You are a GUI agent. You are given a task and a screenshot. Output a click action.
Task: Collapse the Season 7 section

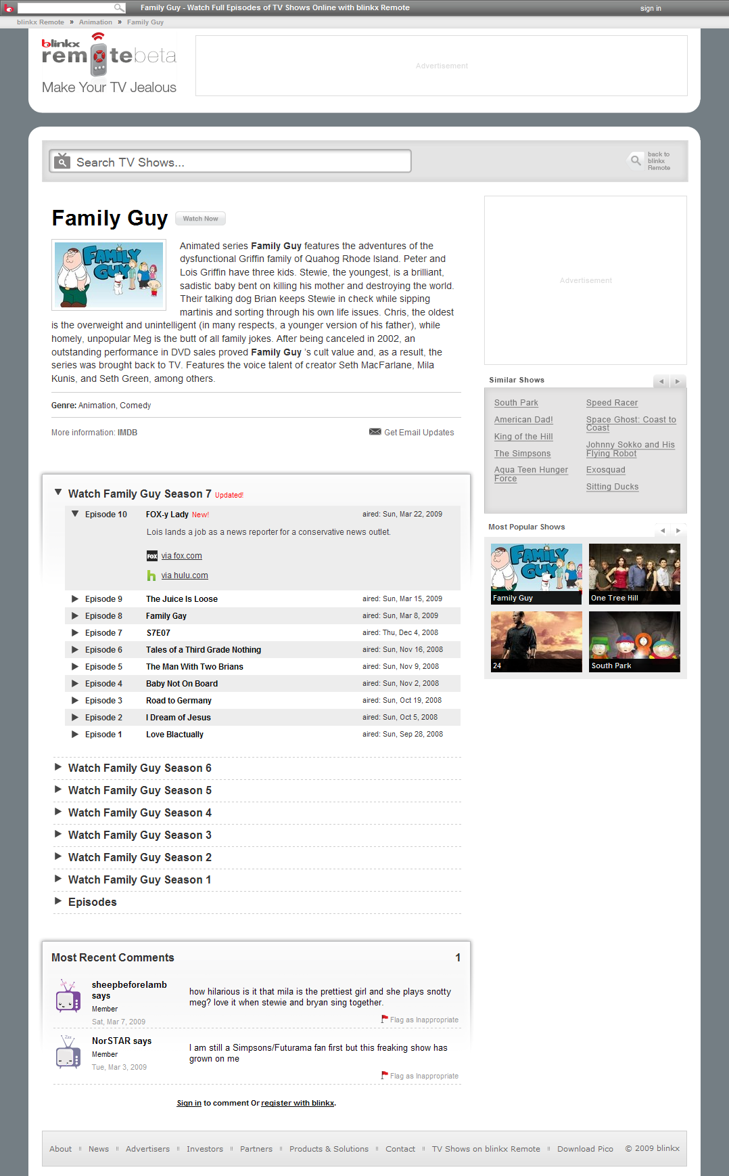tap(58, 493)
